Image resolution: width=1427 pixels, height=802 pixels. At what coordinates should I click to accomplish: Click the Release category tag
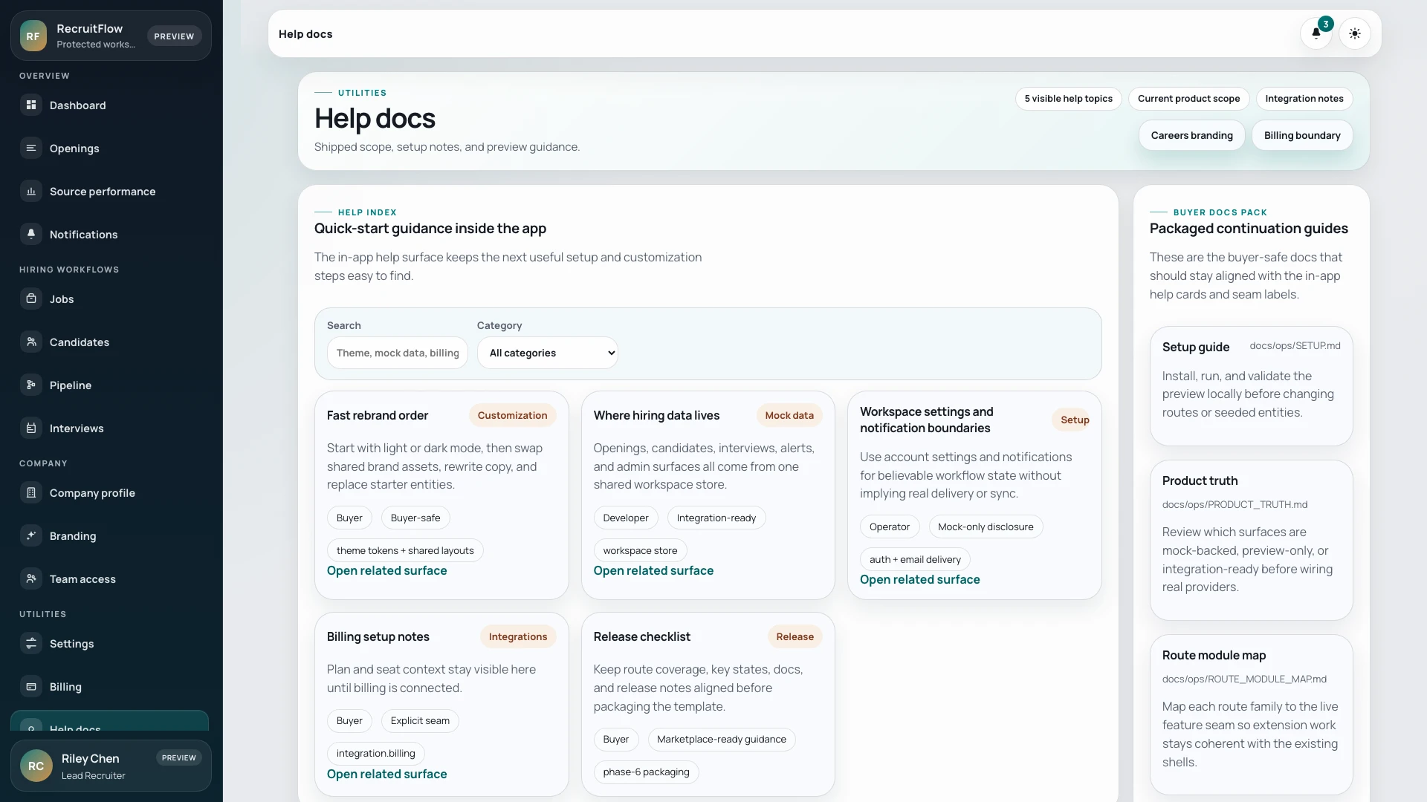pos(795,637)
